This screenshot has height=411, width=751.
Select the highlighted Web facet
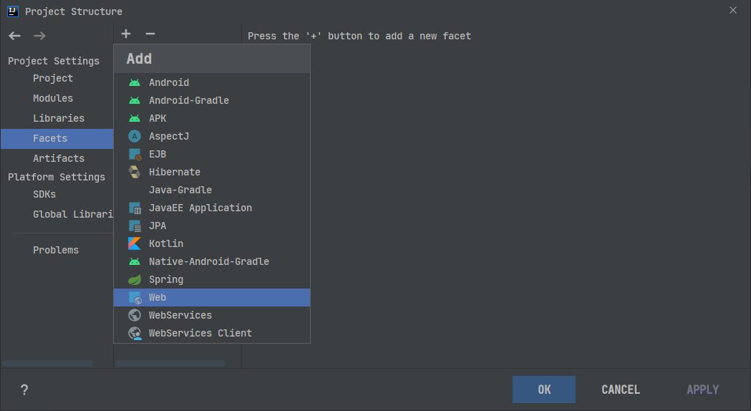click(212, 297)
